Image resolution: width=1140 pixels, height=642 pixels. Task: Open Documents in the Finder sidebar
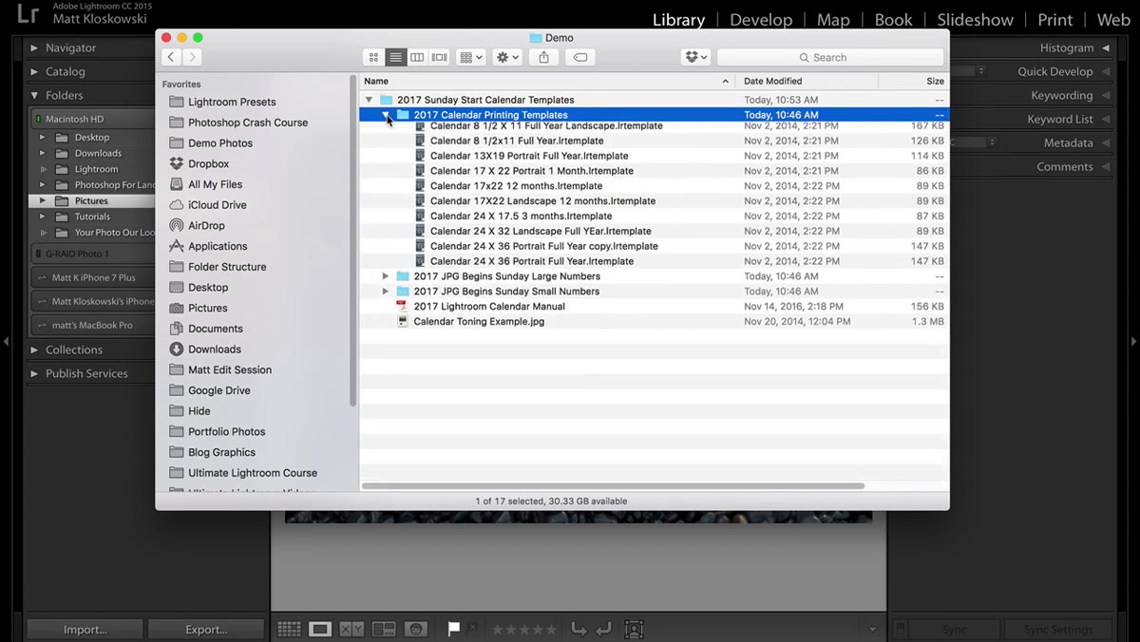216,329
